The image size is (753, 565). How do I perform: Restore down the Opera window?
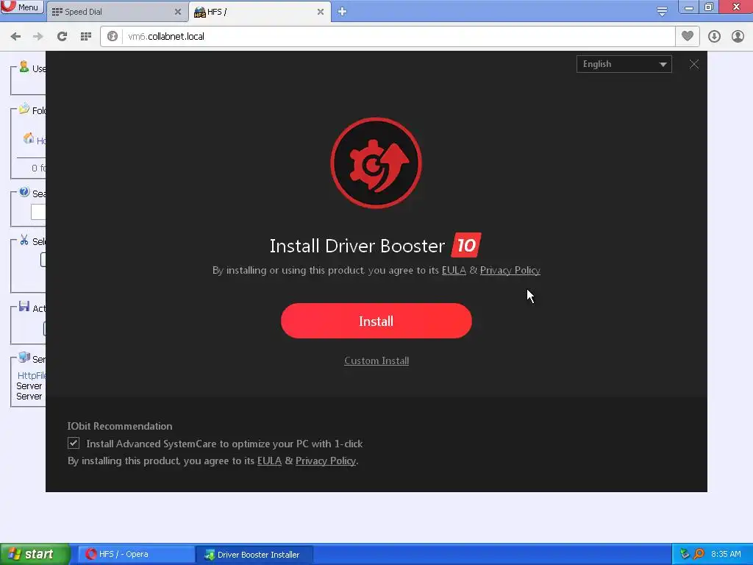[x=710, y=7]
